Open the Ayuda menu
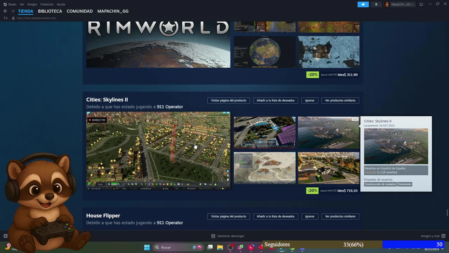The height and width of the screenshot is (253, 449). tap(61, 4)
